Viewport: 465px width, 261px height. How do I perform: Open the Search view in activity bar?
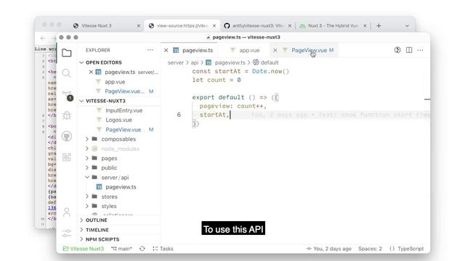66,73
